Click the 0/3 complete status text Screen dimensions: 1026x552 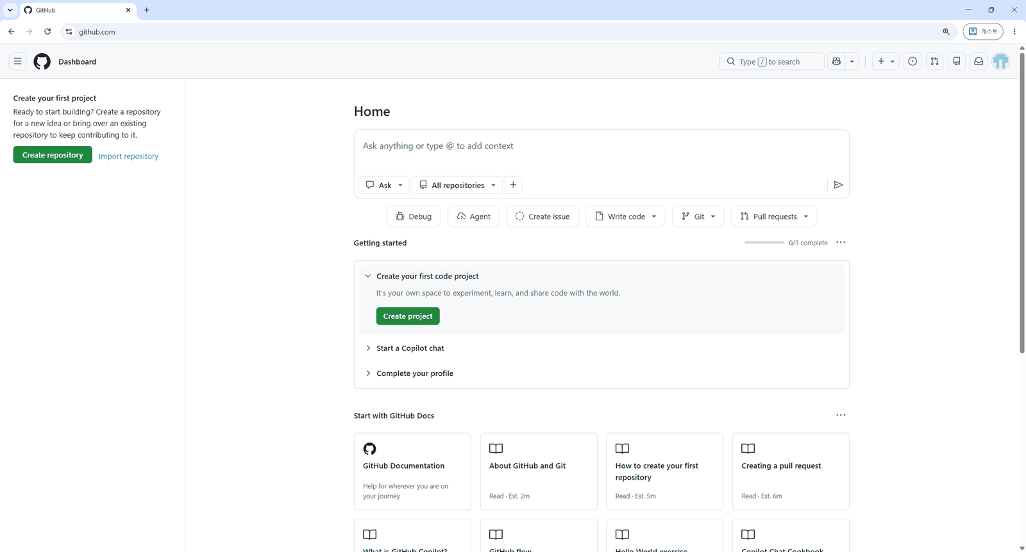tap(808, 243)
